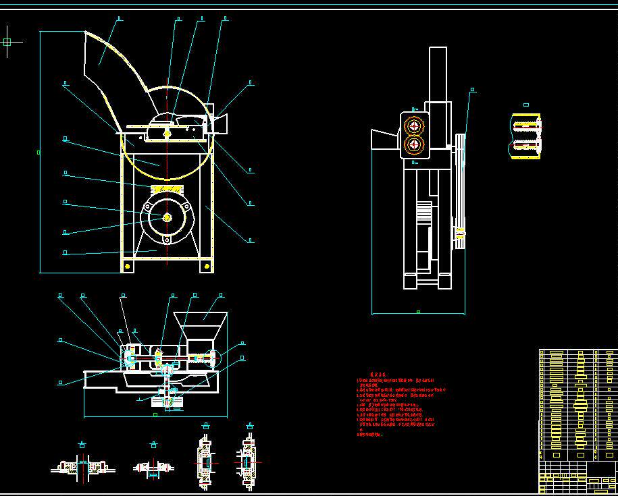
Task: Pick the twin-roller housing in the side view
Action: coord(414,136)
